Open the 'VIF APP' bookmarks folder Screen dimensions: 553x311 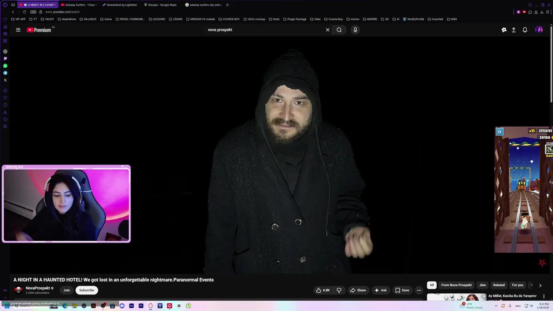click(x=18, y=19)
